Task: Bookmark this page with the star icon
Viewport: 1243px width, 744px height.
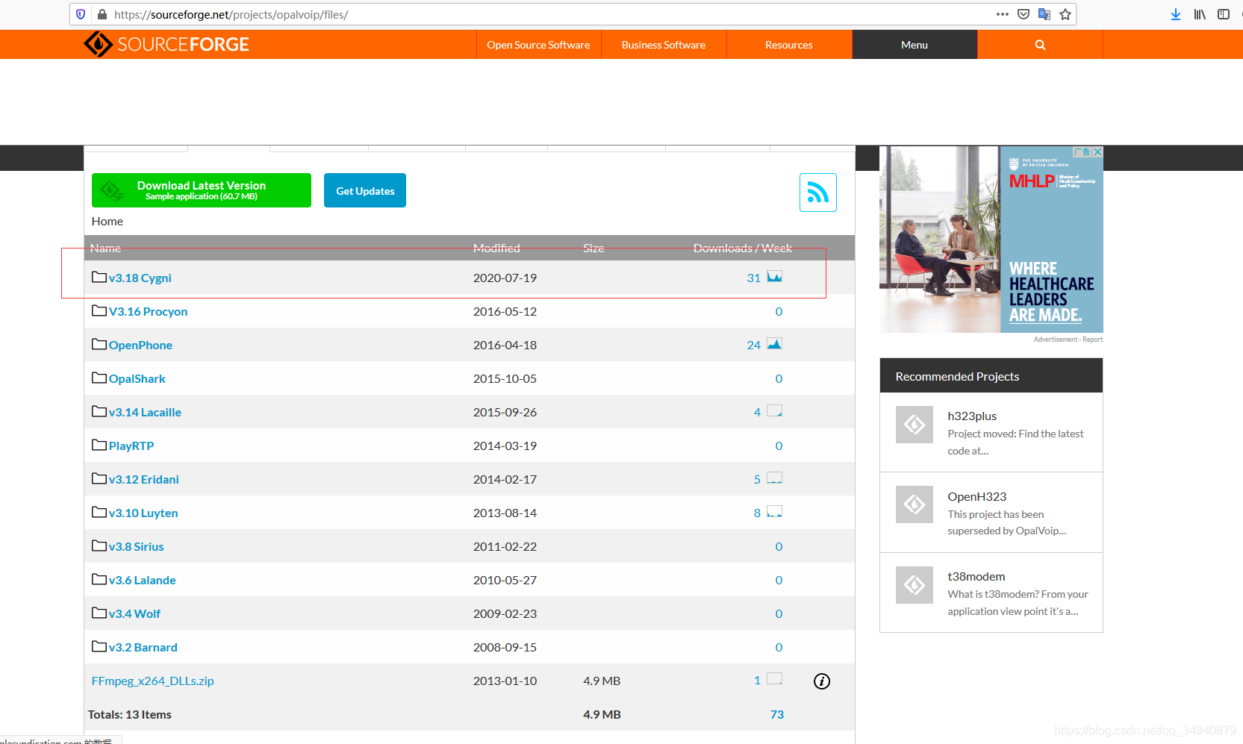Action: pyautogui.click(x=1065, y=14)
